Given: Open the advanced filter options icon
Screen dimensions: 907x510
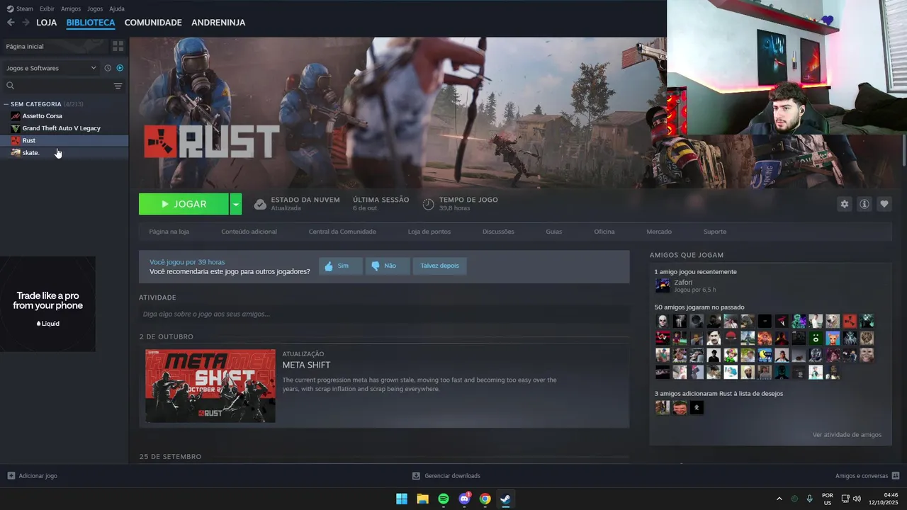Looking at the screenshot, I should [118, 86].
